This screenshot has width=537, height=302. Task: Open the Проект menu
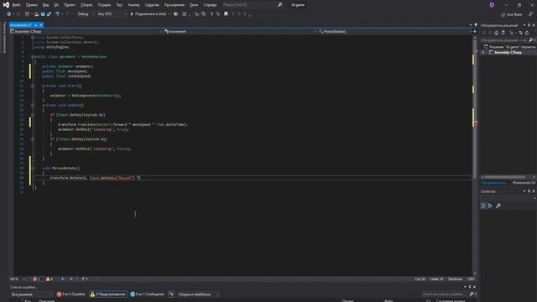[70, 5]
